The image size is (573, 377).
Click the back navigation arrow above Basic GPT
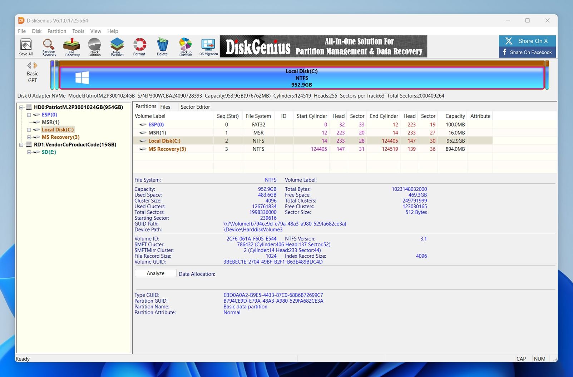point(29,65)
